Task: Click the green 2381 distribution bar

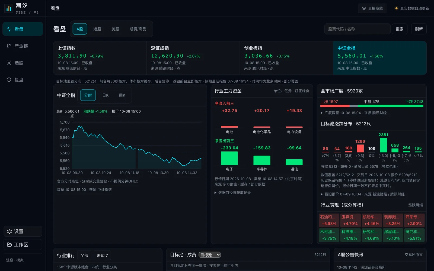Action: pyautogui.click(x=383, y=145)
